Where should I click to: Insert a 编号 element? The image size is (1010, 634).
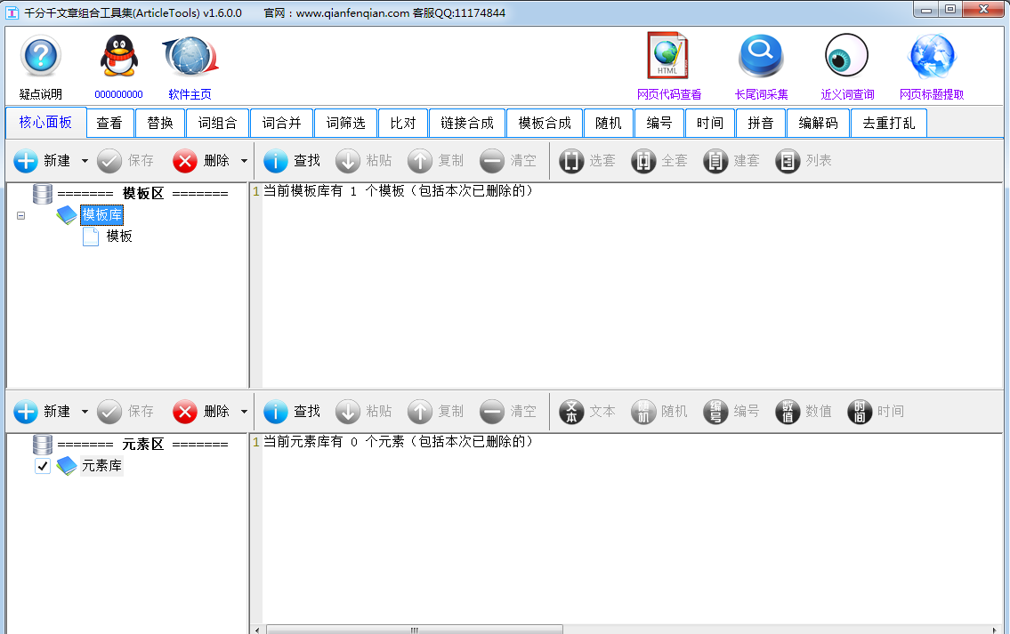point(731,412)
